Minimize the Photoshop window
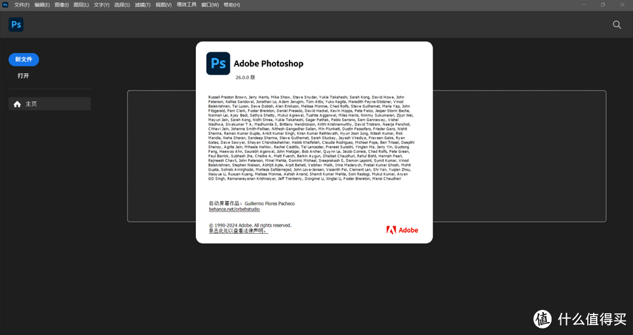 [584, 5]
